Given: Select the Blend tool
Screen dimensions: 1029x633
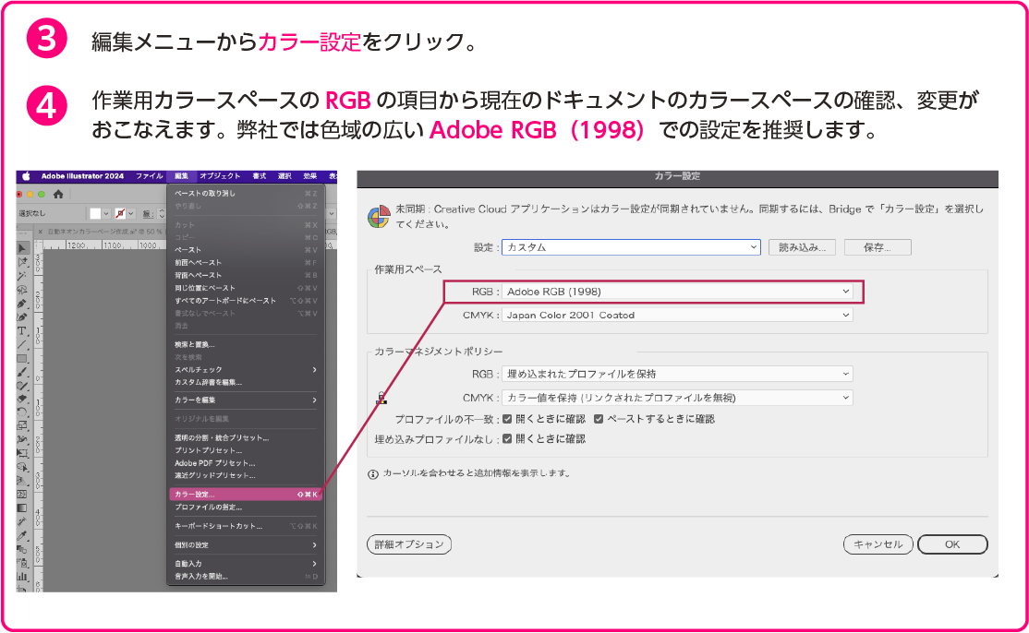Looking at the screenshot, I should pos(22,549).
